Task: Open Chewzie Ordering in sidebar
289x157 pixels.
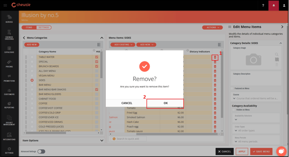Action: pyautogui.click(x=9, y=35)
